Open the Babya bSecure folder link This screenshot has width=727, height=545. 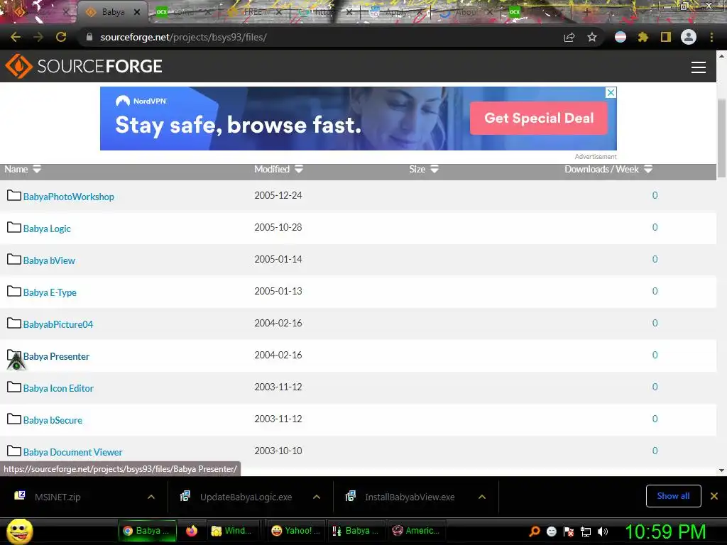click(53, 420)
